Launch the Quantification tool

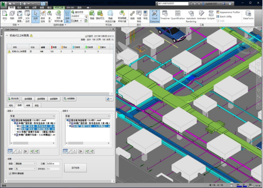pos(178,15)
